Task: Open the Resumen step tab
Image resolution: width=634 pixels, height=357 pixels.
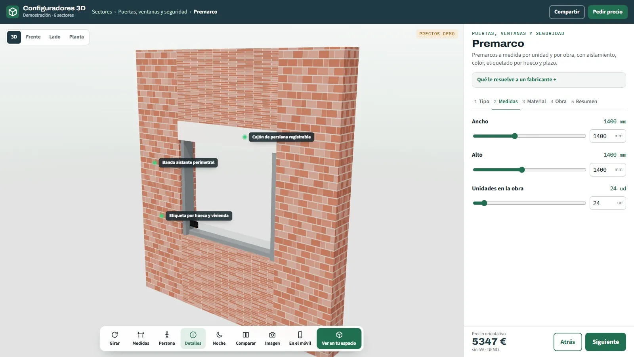Action: click(x=584, y=102)
